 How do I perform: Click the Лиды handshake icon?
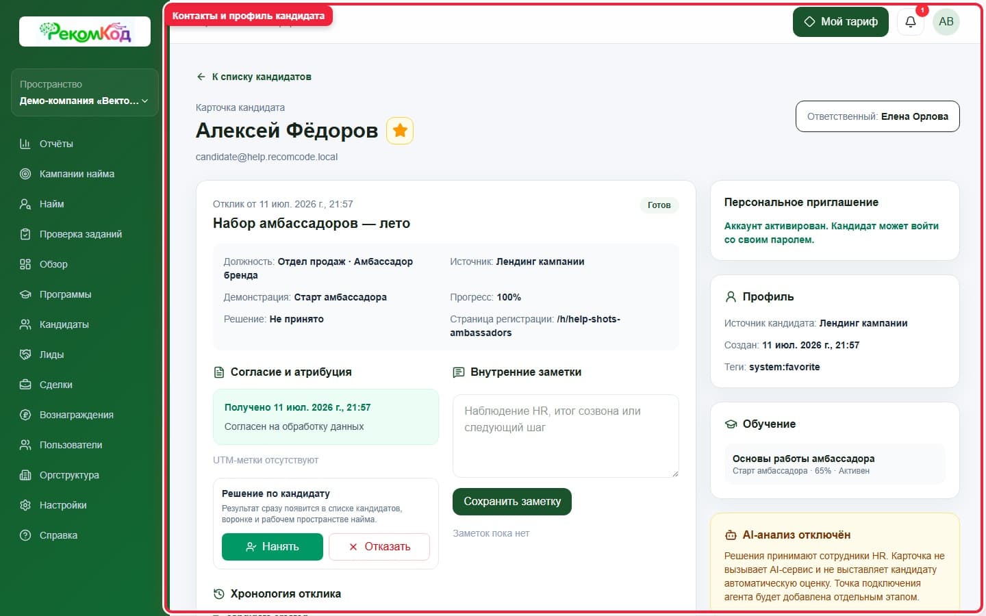tap(25, 355)
